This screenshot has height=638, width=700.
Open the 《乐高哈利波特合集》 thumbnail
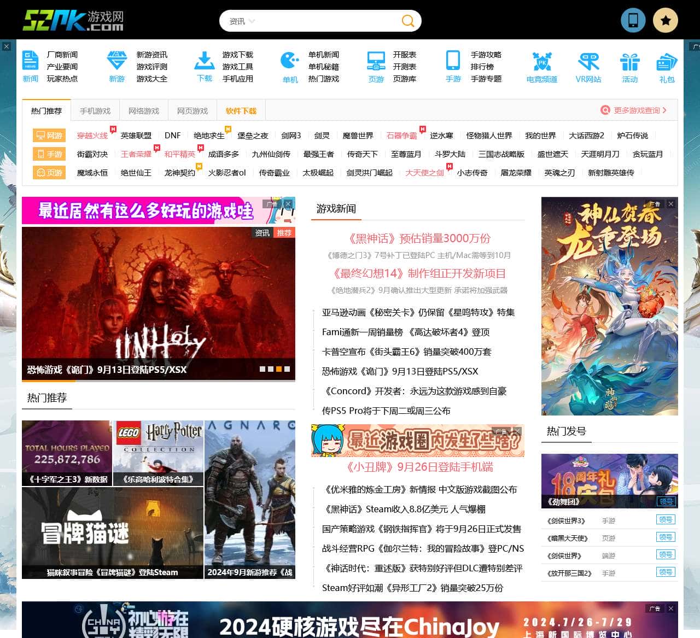coord(158,453)
